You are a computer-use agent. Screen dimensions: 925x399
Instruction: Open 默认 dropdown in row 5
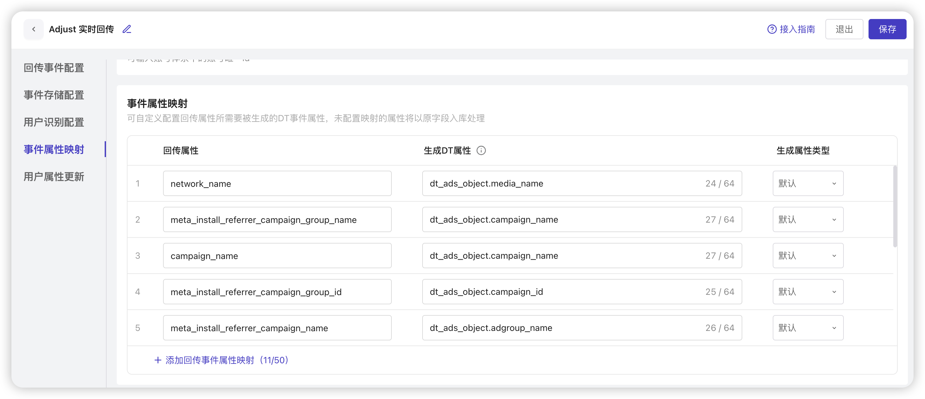[x=808, y=328]
